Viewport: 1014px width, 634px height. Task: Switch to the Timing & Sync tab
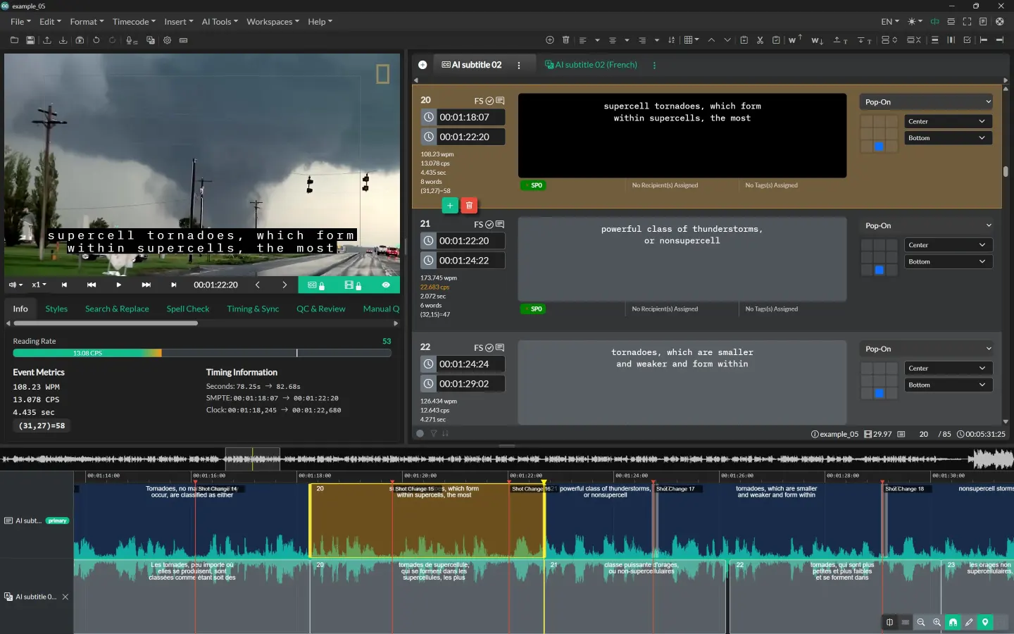[x=253, y=309]
